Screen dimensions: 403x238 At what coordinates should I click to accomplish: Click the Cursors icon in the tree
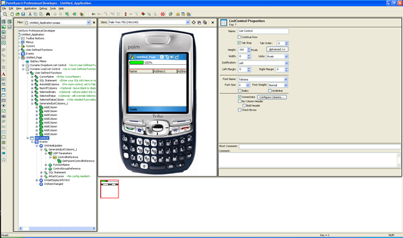(23, 46)
